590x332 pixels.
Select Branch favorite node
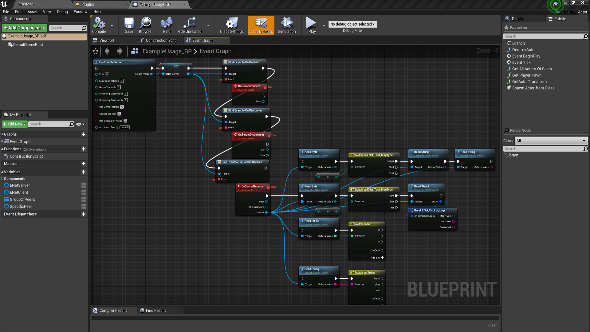coord(518,43)
